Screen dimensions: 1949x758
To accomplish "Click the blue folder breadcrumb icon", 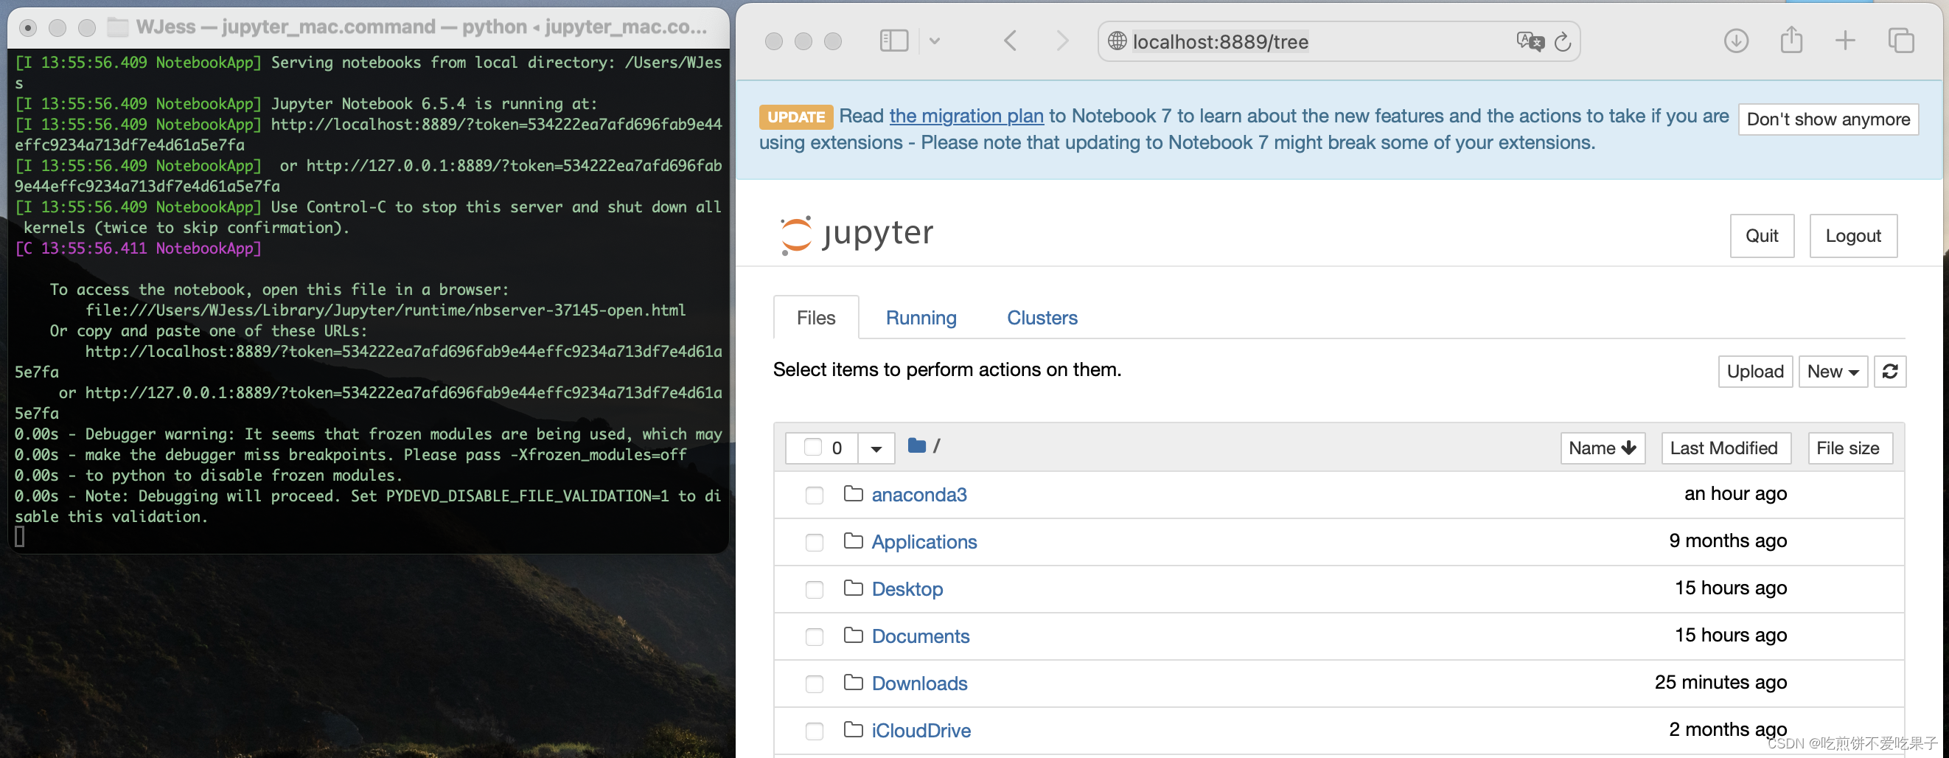I will coord(917,446).
